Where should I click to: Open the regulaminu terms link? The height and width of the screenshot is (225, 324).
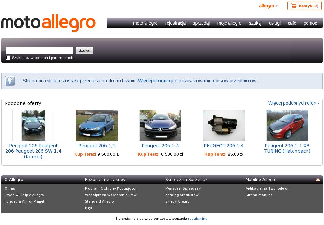[198, 219]
